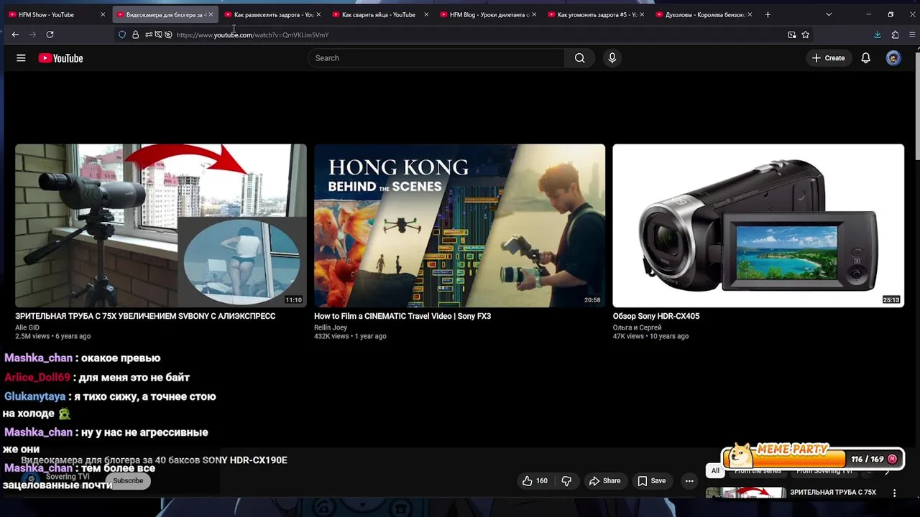
Task: Click the Create button
Action: [828, 58]
